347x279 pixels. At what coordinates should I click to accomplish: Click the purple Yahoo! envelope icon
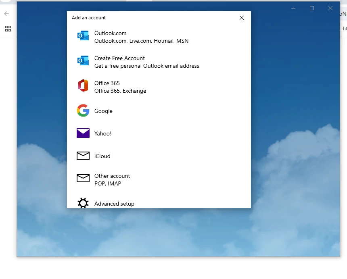[83, 133]
